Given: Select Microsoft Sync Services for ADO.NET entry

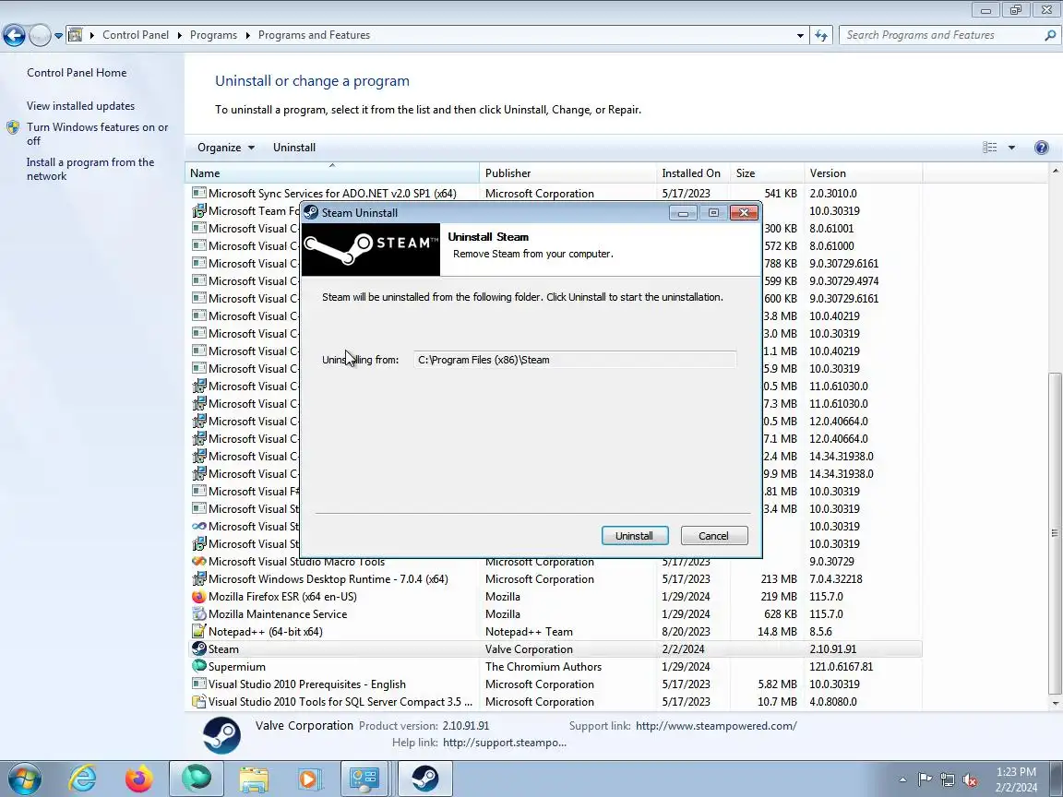Looking at the screenshot, I should coord(555,193).
